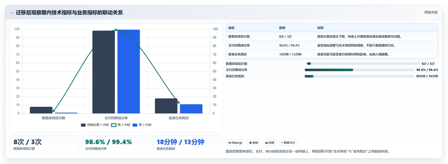
Task: Click the line peak point above 支付回调成功率
Action: [x=116, y=30]
